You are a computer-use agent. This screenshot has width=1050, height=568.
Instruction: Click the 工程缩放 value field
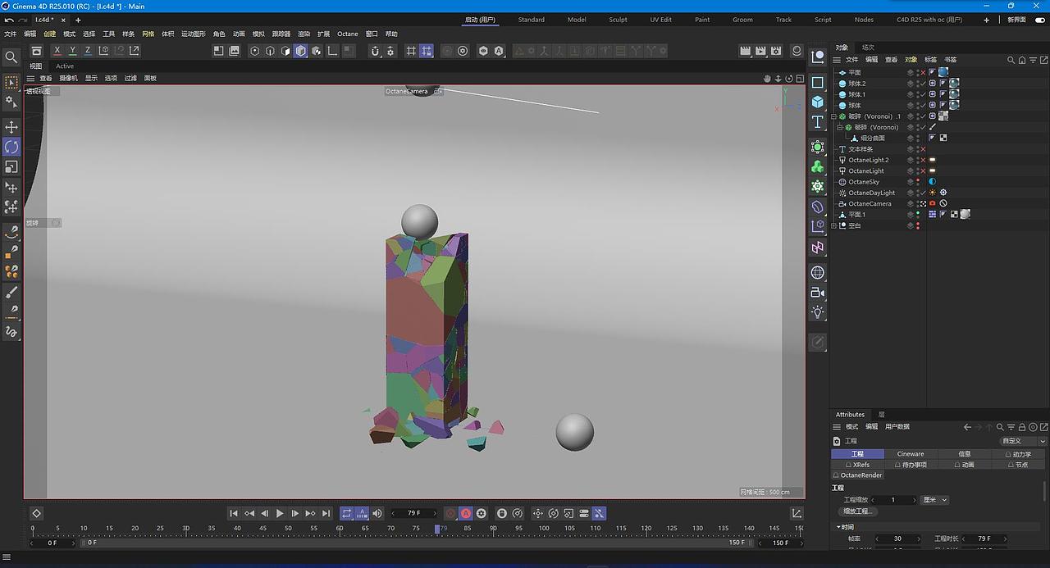point(893,500)
